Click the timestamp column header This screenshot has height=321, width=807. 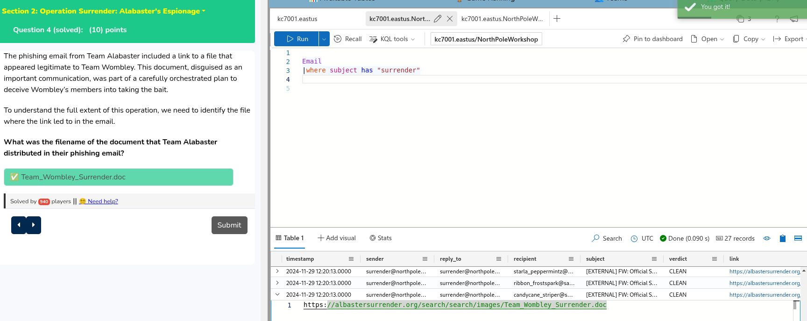pos(300,259)
